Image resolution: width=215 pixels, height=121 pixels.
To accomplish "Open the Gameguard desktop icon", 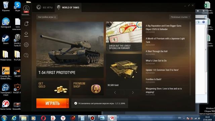I will pos(6,23).
